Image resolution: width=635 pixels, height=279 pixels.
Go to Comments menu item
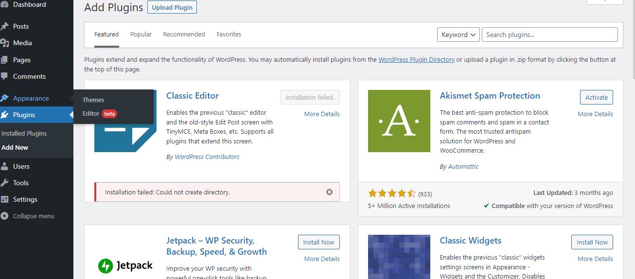(29, 76)
